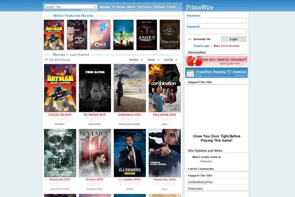Click the Comedy genre under D.J. Demers
Screen dimensions: 295x197
click(x=129, y=189)
